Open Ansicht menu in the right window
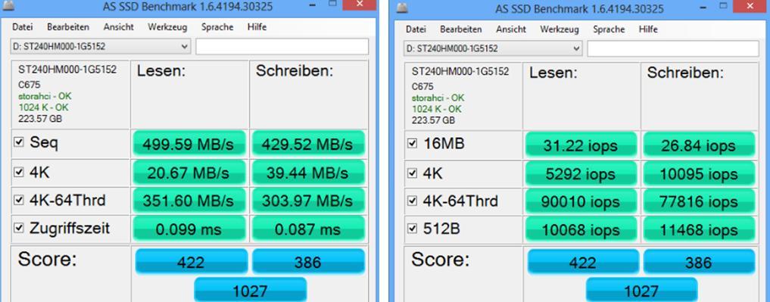 pyautogui.click(x=511, y=29)
